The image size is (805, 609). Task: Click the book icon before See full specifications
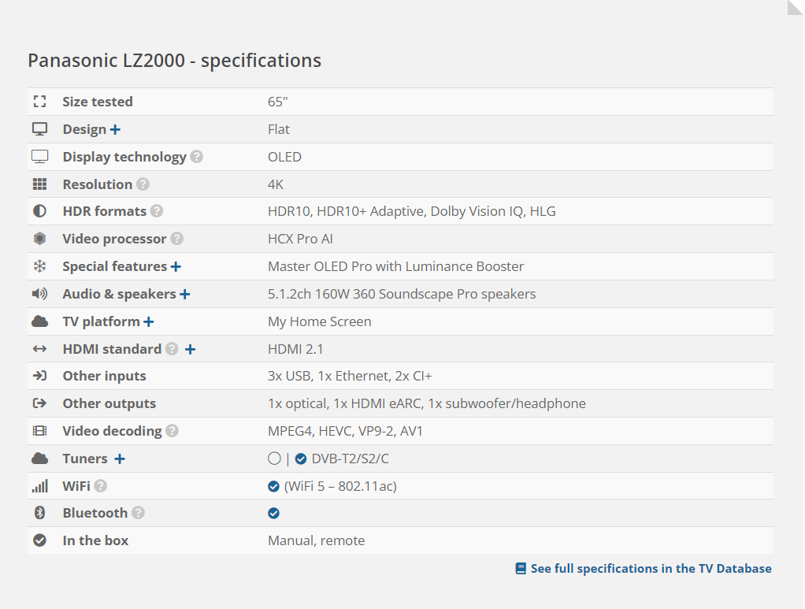pos(521,568)
